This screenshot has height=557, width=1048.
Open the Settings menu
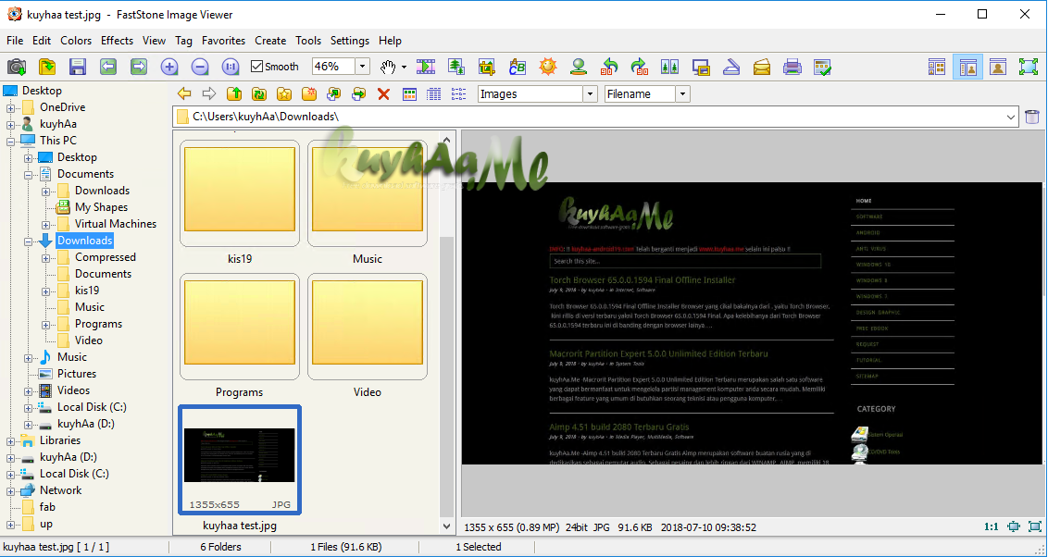[x=350, y=41]
